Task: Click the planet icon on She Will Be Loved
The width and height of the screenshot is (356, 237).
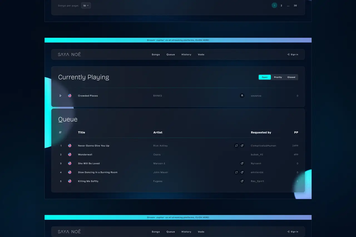Action: tap(242, 163)
